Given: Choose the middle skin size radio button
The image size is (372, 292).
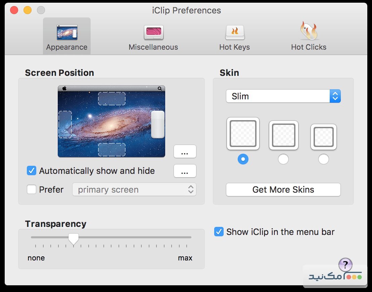Looking at the screenshot, I should (x=283, y=159).
